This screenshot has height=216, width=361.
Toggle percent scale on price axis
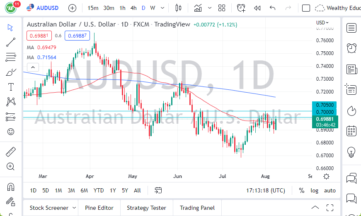301,190
